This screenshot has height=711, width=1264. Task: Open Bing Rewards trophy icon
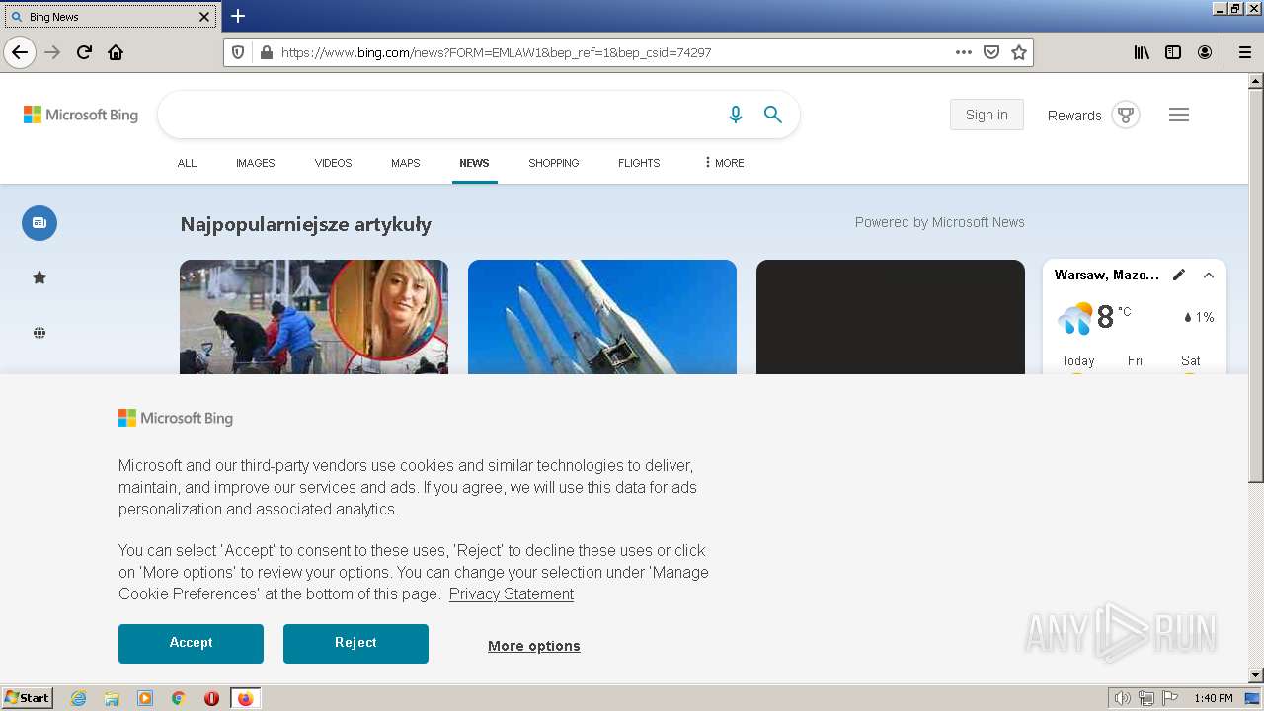pos(1125,115)
